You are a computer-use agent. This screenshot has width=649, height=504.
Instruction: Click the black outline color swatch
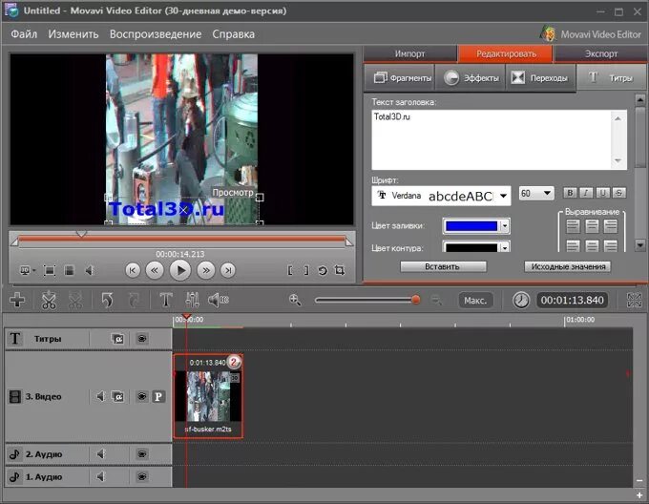click(471, 247)
